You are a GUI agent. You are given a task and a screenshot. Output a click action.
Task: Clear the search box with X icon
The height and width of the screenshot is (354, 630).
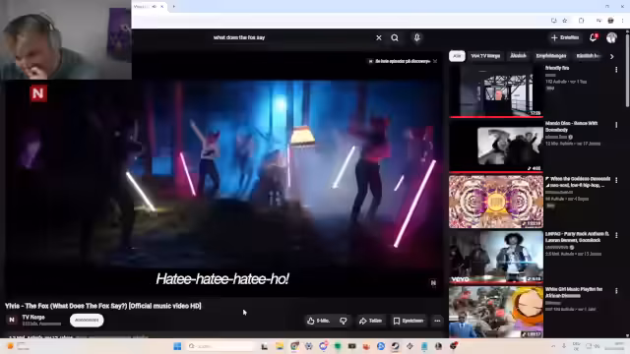(x=378, y=37)
